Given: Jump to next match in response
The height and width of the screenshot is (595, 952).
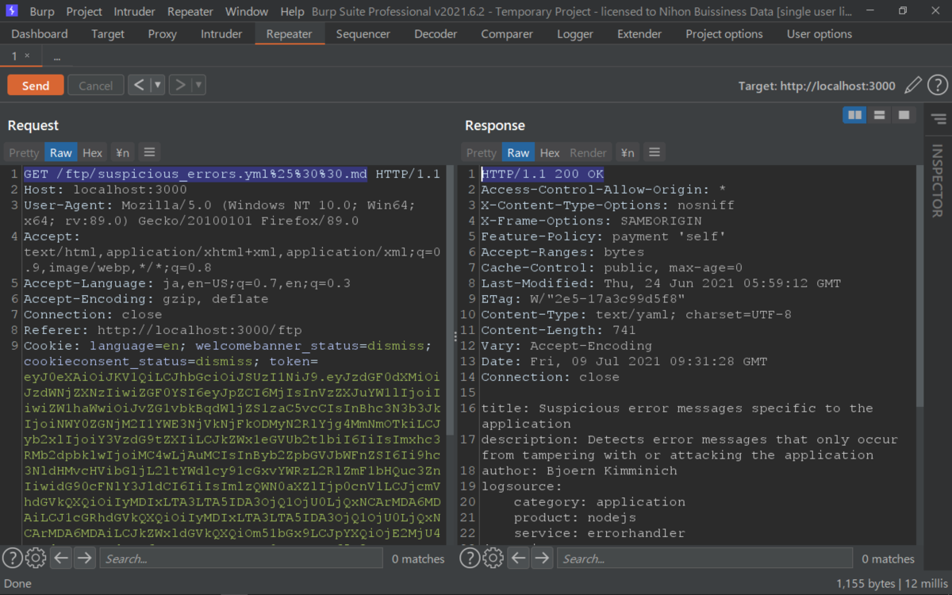Looking at the screenshot, I should pos(542,558).
